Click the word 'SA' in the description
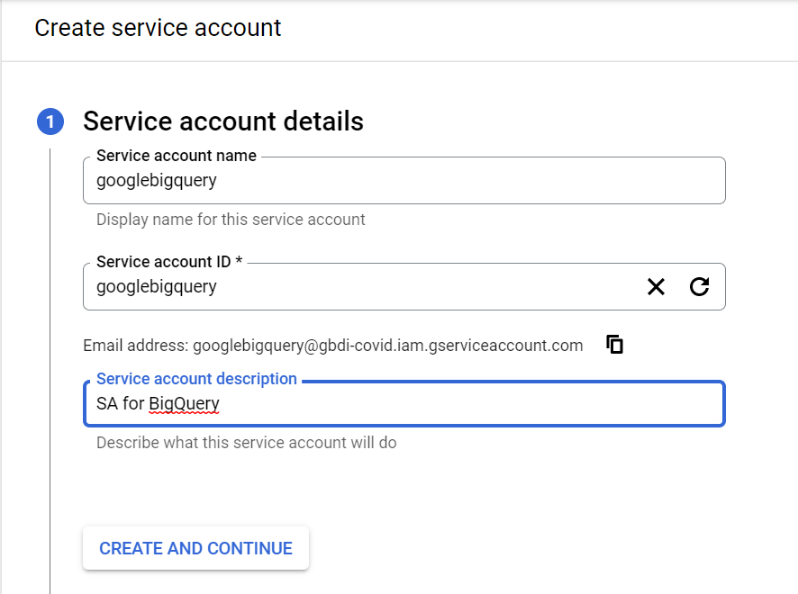 (107, 404)
